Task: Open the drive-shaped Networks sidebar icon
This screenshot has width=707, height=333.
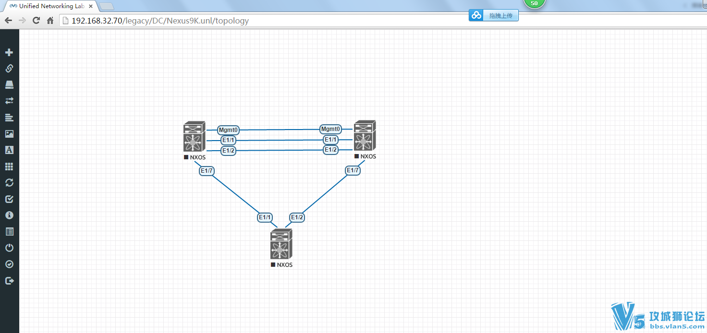Action: pyautogui.click(x=9, y=85)
